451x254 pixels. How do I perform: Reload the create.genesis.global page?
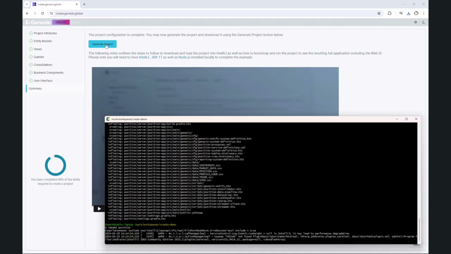[x=42, y=13]
